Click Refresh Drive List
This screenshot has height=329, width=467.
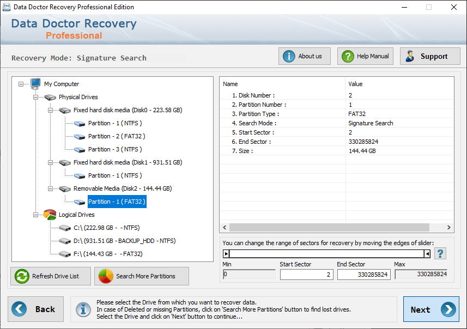[x=51, y=276]
